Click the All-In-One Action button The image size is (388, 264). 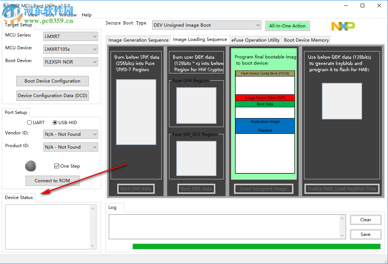(287, 26)
